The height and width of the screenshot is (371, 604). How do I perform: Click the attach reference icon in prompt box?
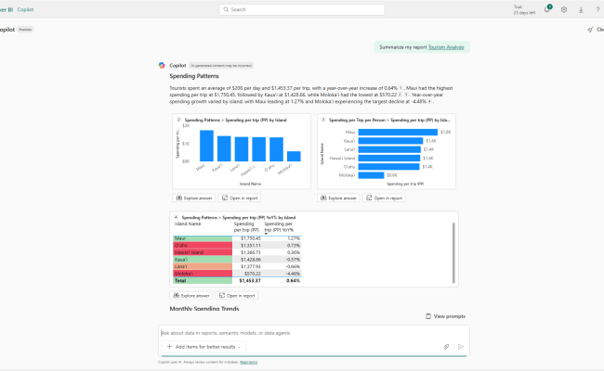(446, 347)
